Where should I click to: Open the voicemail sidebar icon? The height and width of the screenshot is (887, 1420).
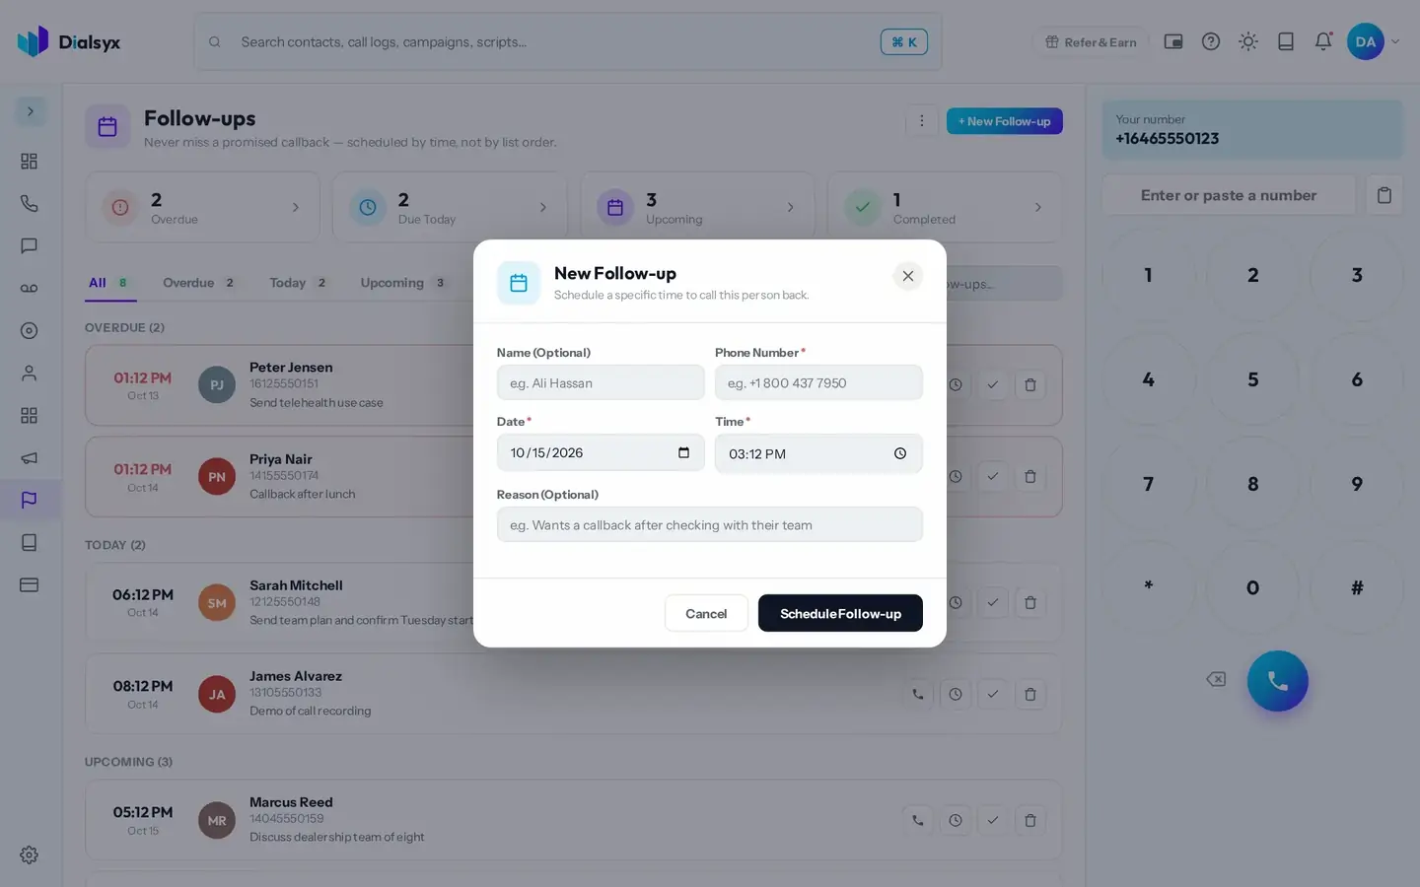(x=29, y=288)
